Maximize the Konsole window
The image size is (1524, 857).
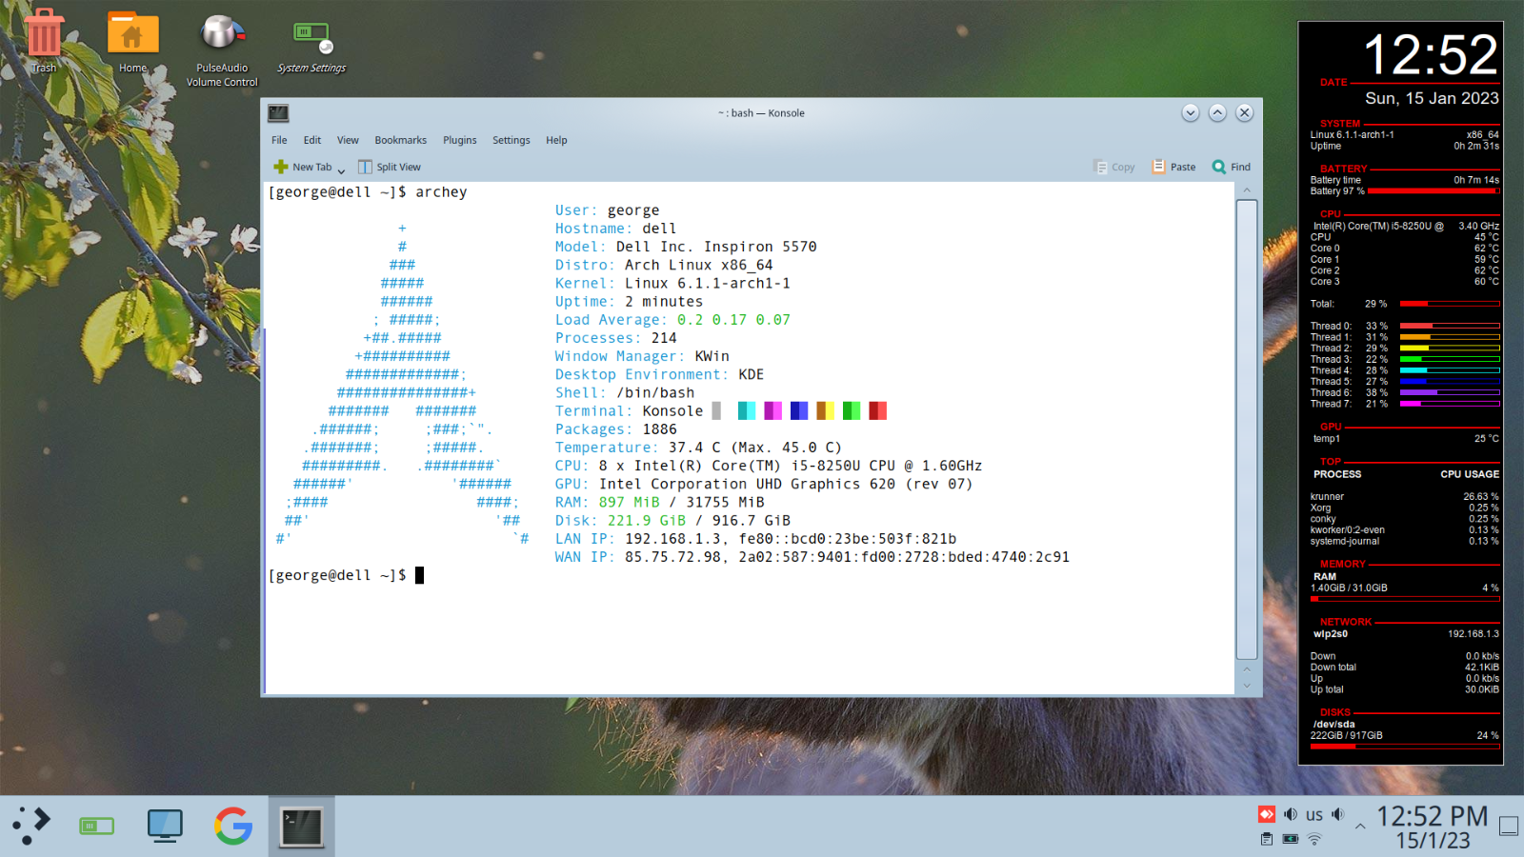pyautogui.click(x=1217, y=112)
